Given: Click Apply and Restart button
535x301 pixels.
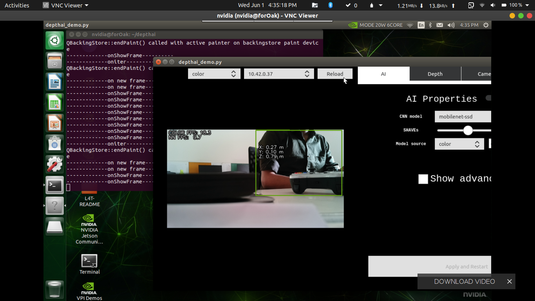Looking at the screenshot, I should click(430, 267).
